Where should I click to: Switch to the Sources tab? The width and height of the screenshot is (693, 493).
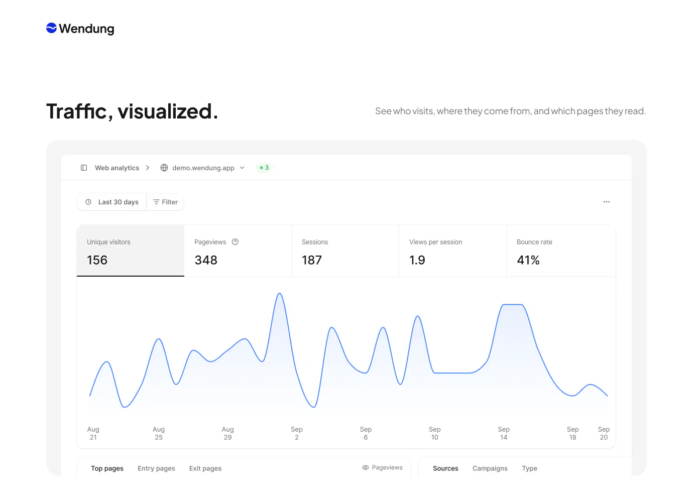(x=445, y=468)
